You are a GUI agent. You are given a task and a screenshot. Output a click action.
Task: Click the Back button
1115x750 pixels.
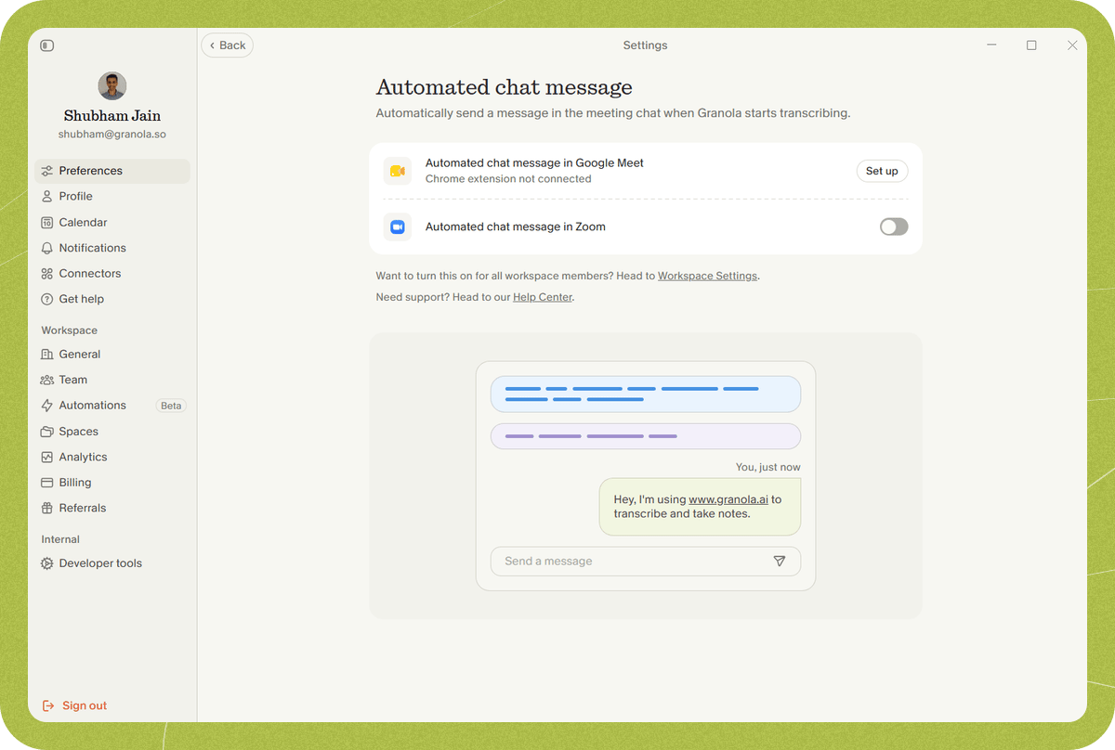tap(228, 45)
